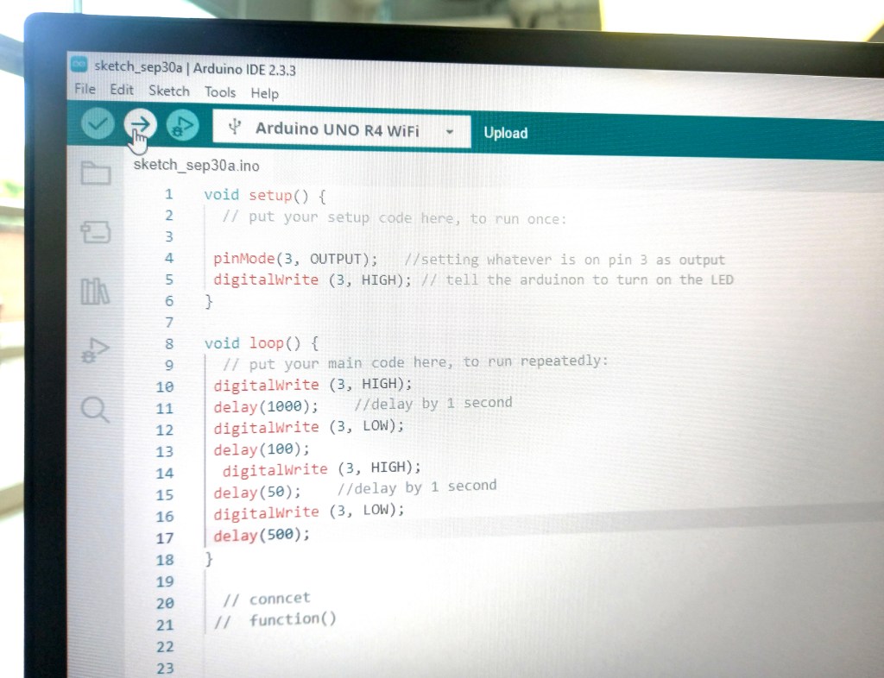Expand the Arduino UNO R4 WiFi board selector
Screen dimensions: 884x678
pyautogui.click(x=337, y=130)
